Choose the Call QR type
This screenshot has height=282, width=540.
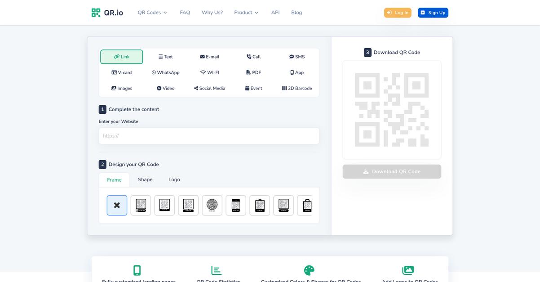click(253, 57)
